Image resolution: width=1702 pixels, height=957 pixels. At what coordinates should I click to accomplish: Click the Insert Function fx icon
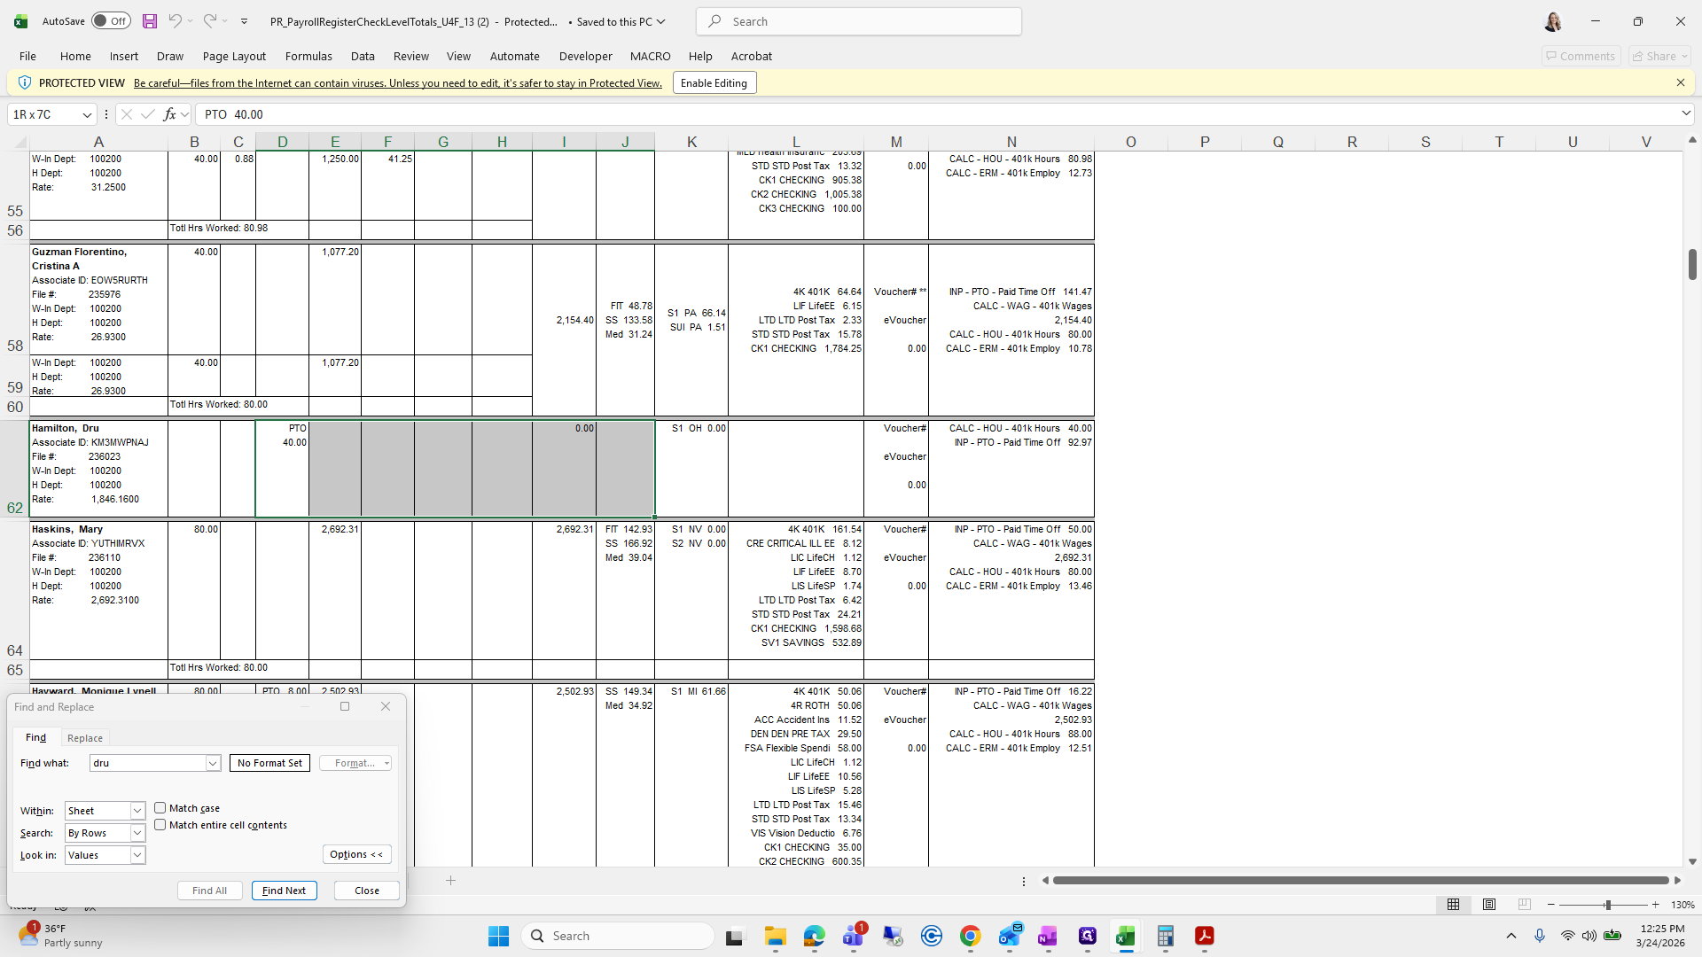[x=169, y=114]
